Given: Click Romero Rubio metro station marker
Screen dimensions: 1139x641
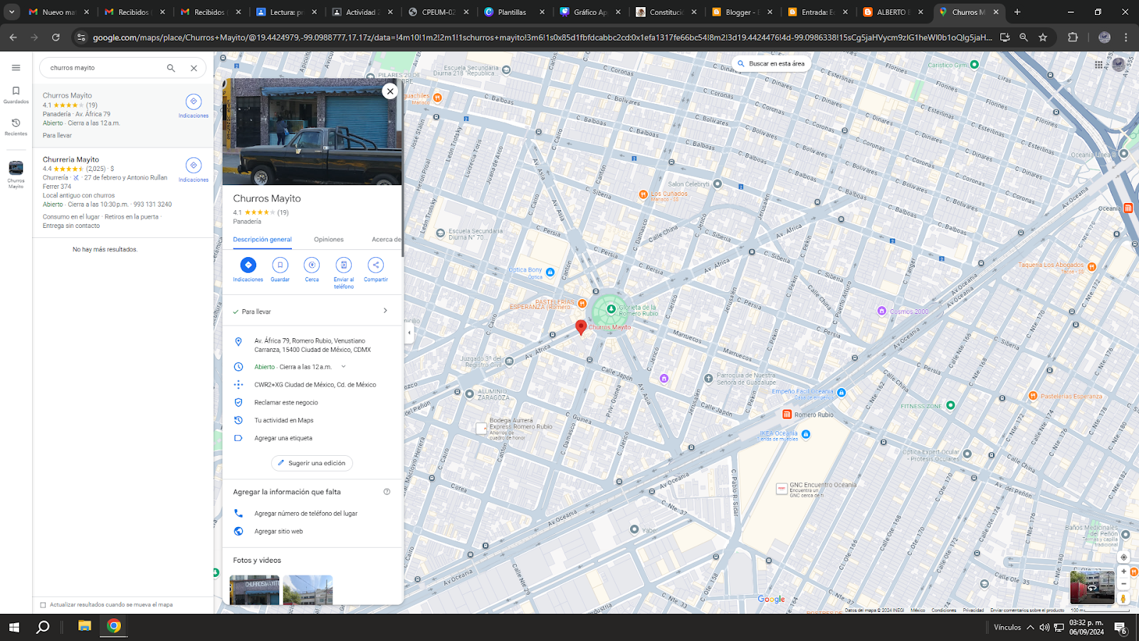Looking at the screenshot, I should (787, 415).
